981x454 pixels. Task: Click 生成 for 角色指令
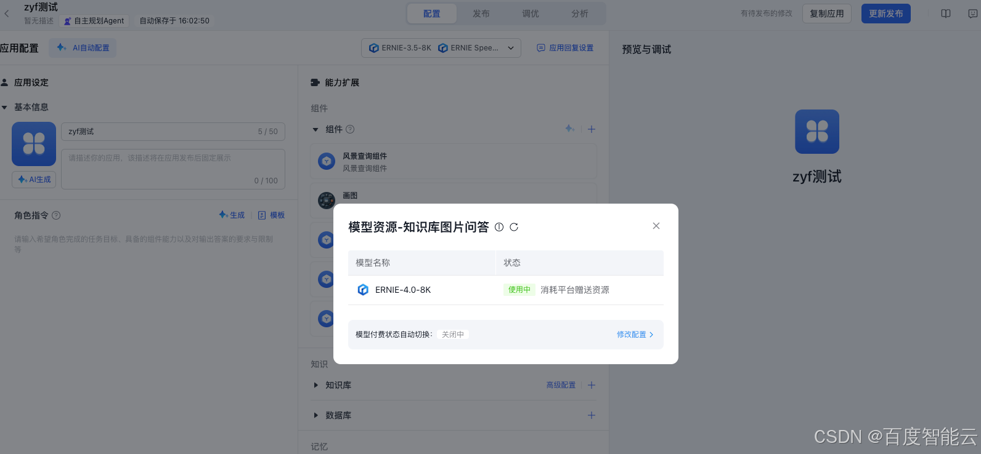click(x=232, y=215)
